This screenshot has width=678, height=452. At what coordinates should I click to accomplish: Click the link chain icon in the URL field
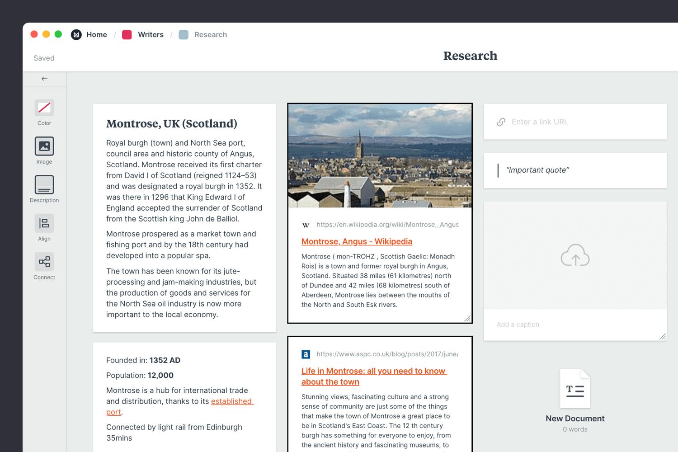tap(500, 122)
